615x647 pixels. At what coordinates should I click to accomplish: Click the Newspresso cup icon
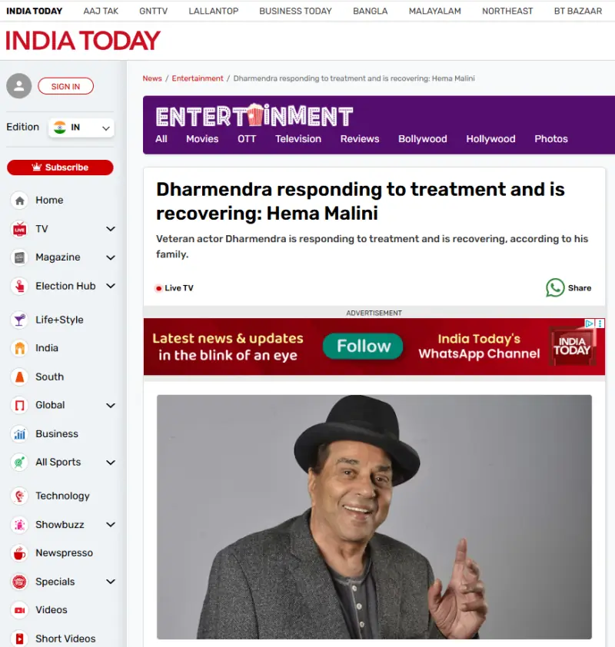tap(19, 553)
